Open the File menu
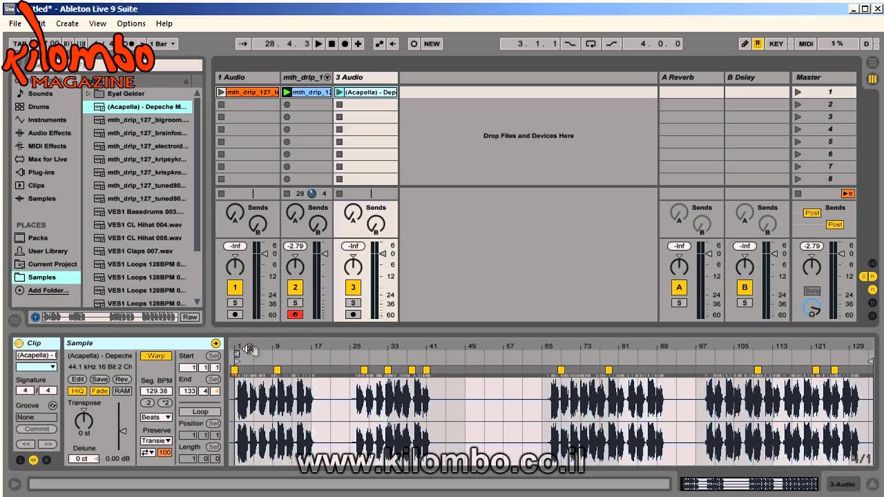The width and height of the screenshot is (884, 497). coord(15,23)
